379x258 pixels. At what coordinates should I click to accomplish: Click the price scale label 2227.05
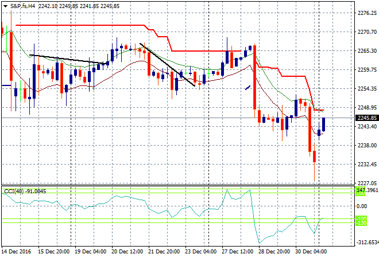(x=367, y=183)
